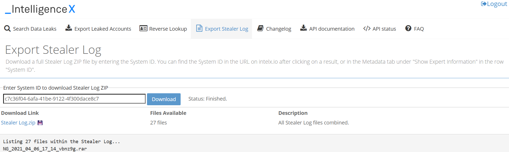Focus the System ID input field
509x152 pixels.
click(x=74, y=99)
